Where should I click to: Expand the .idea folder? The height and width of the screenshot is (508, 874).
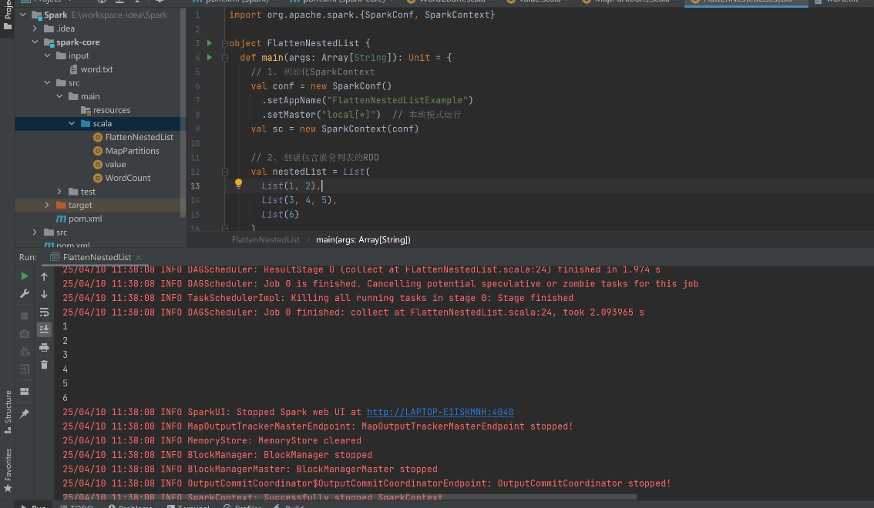point(35,28)
